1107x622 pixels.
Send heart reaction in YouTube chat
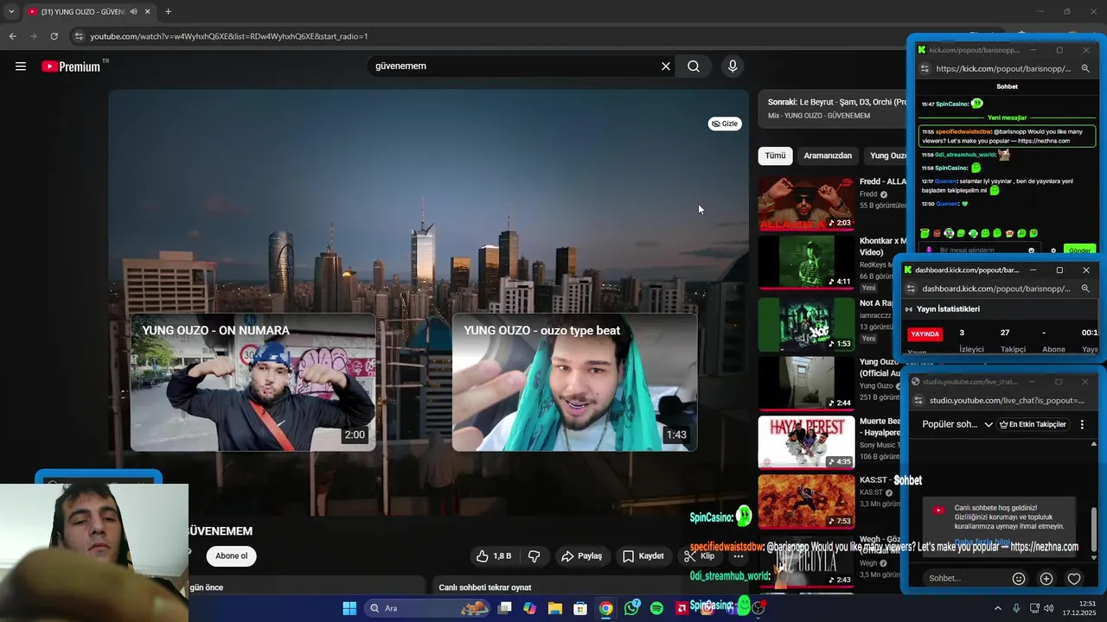1074,579
